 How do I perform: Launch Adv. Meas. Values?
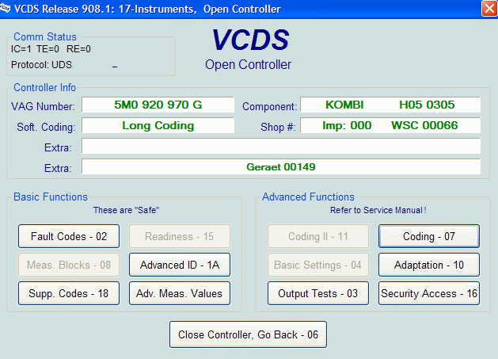pos(180,293)
